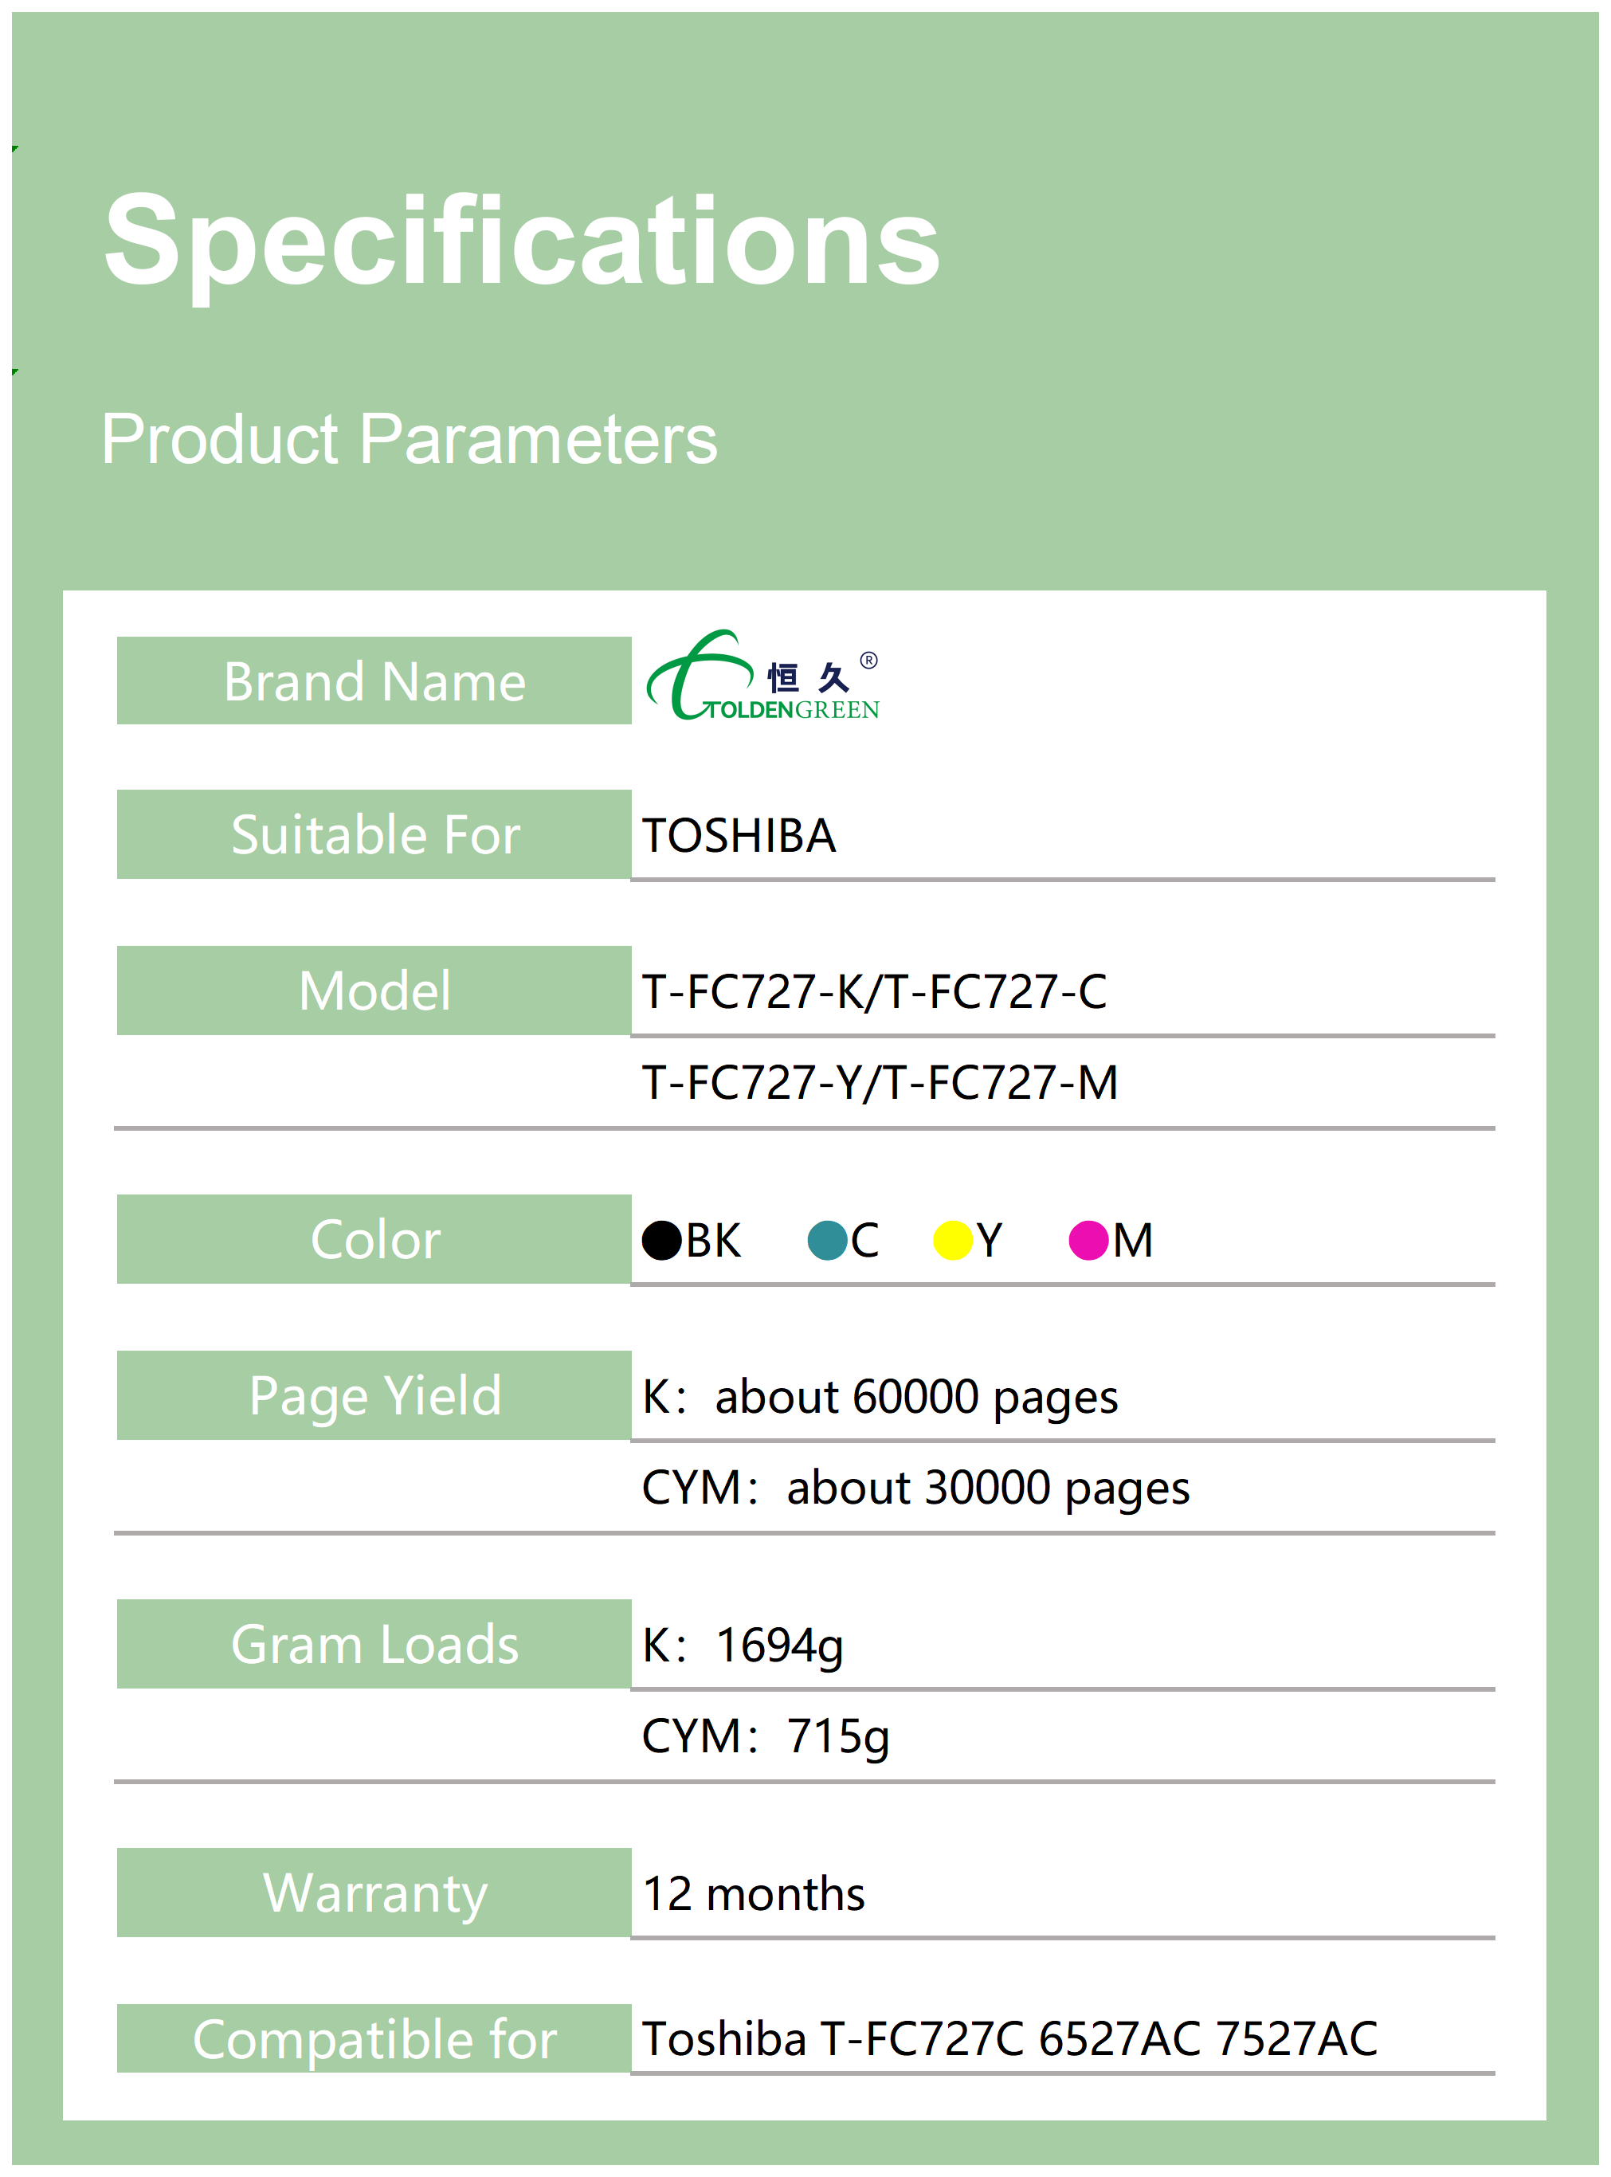Click the Color label
This screenshot has height=2177, width=1611.
tap(374, 1240)
